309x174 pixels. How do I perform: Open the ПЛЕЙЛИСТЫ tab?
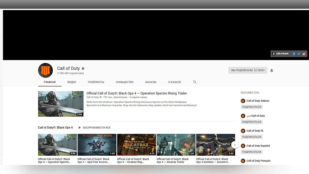(x=96, y=82)
